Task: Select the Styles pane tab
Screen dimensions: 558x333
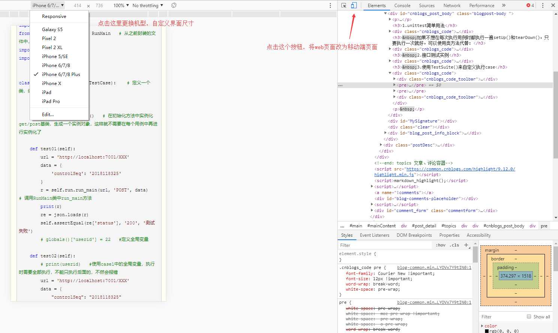Action: click(x=347, y=235)
